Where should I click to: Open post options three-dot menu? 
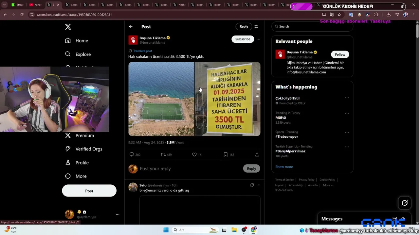[x=258, y=39]
